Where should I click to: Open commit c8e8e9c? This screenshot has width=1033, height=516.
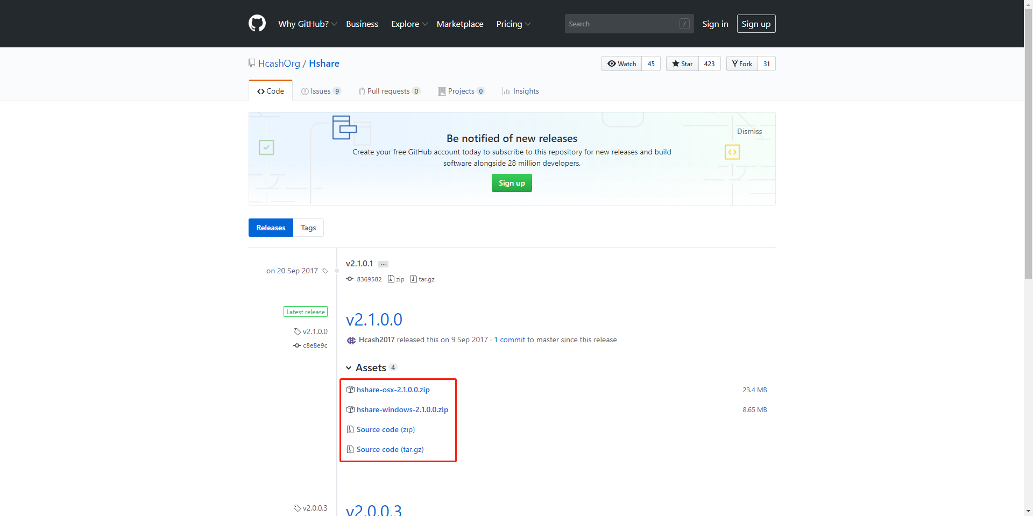point(310,345)
